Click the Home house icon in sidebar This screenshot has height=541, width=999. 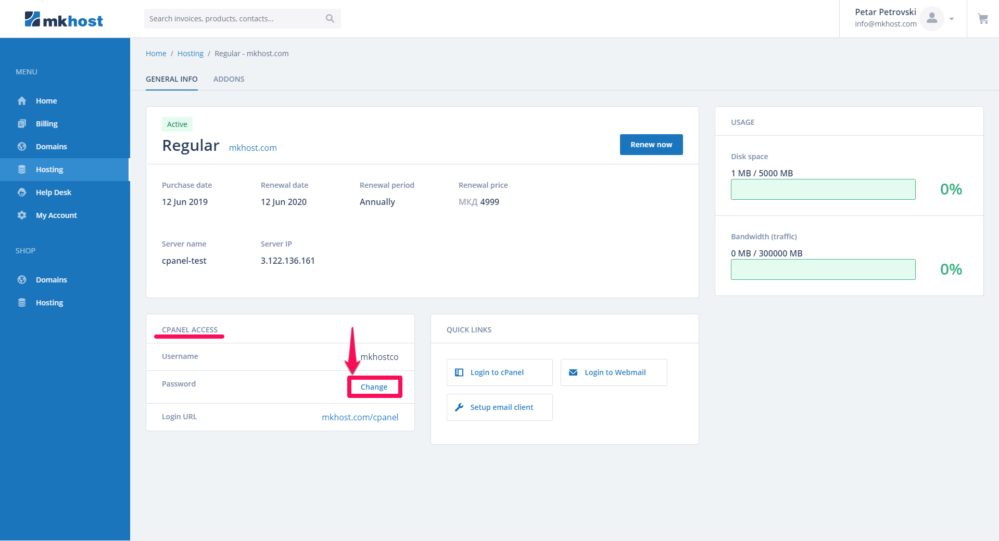click(x=22, y=101)
